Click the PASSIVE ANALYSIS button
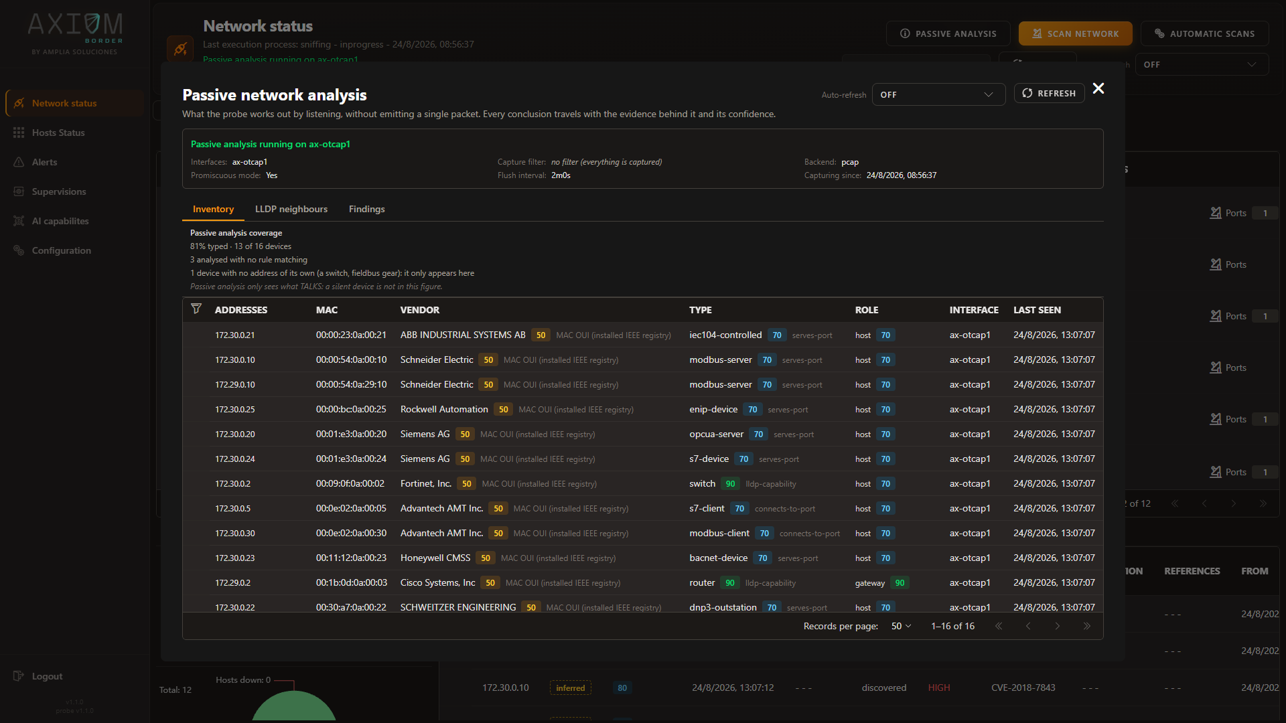 pos(948,33)
